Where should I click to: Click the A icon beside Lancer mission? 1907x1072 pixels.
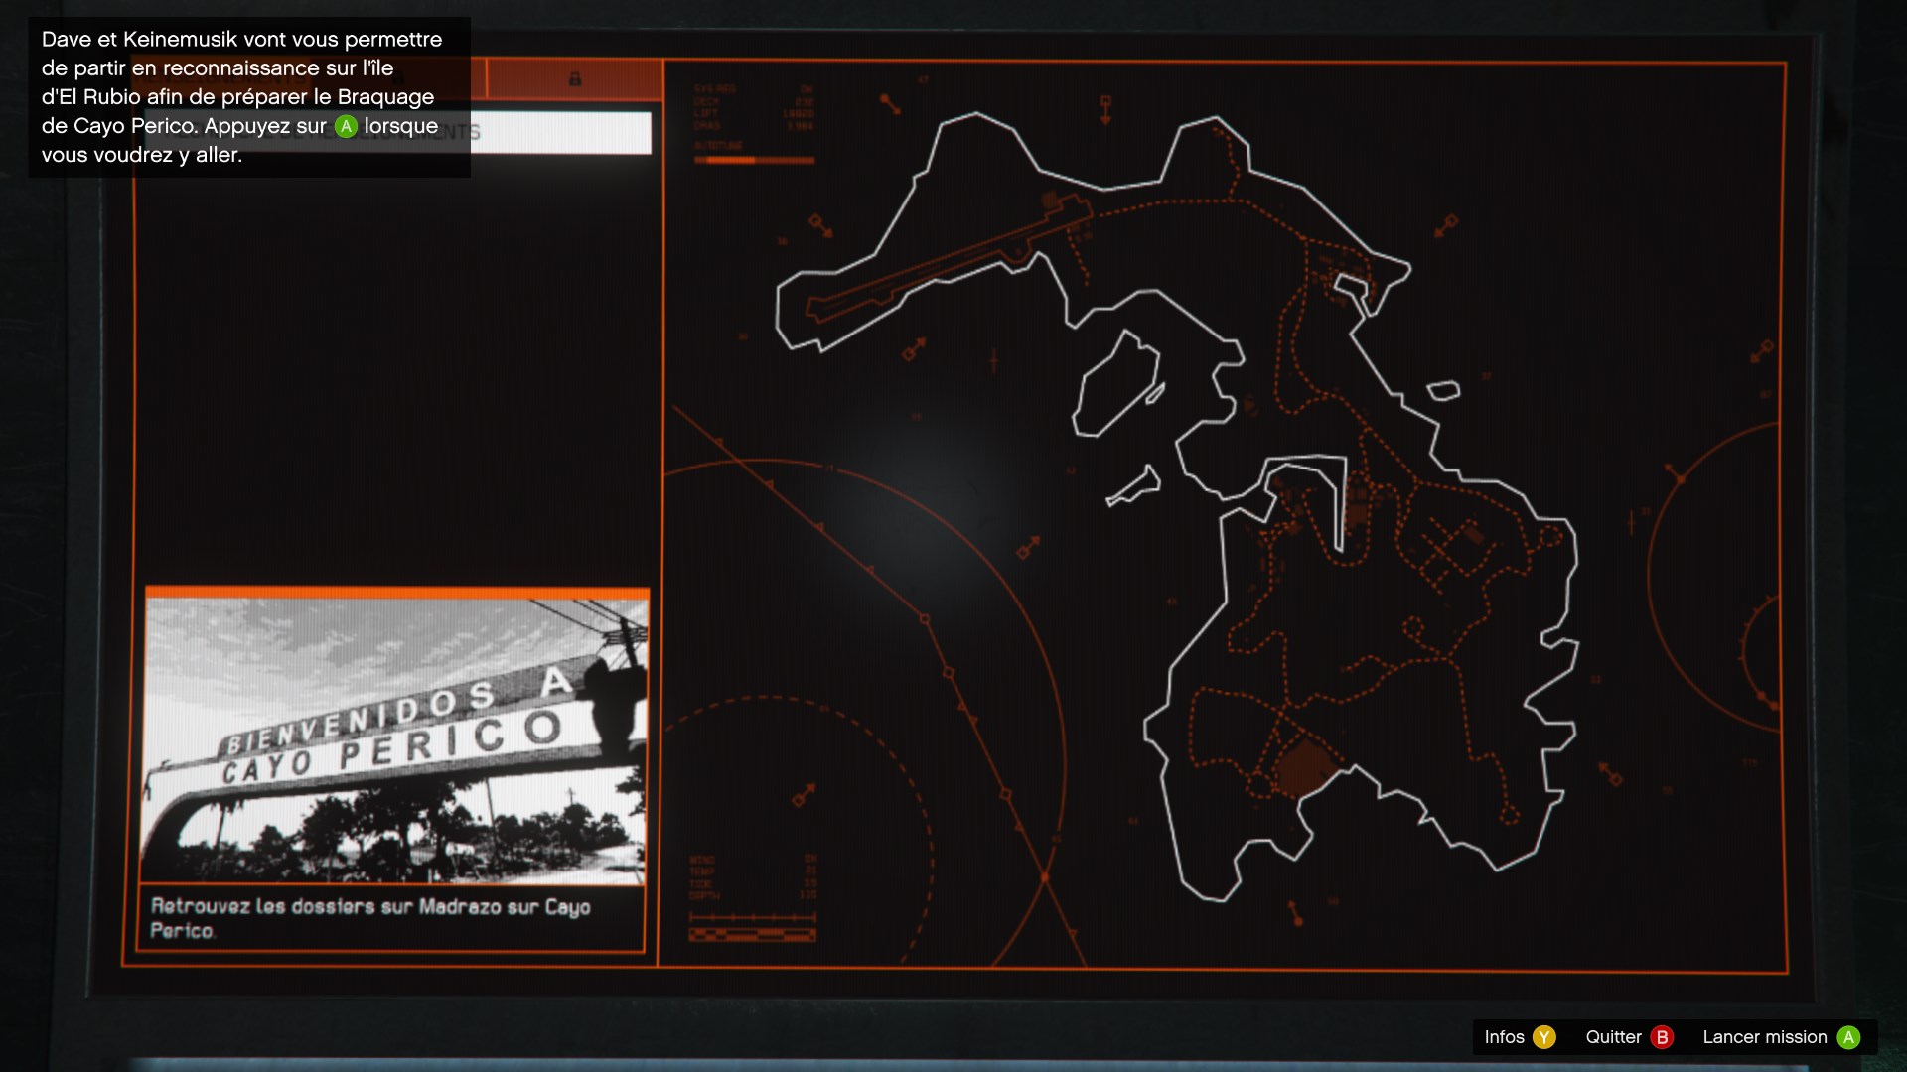point(1848,1037)
